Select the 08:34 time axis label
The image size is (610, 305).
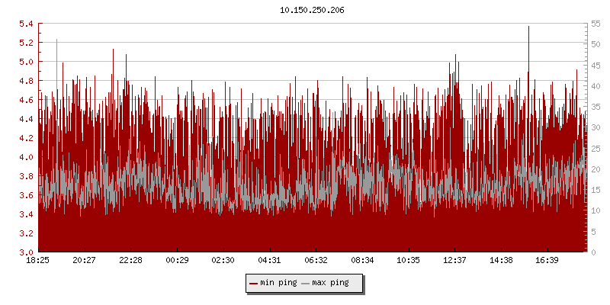pos(362,261)
